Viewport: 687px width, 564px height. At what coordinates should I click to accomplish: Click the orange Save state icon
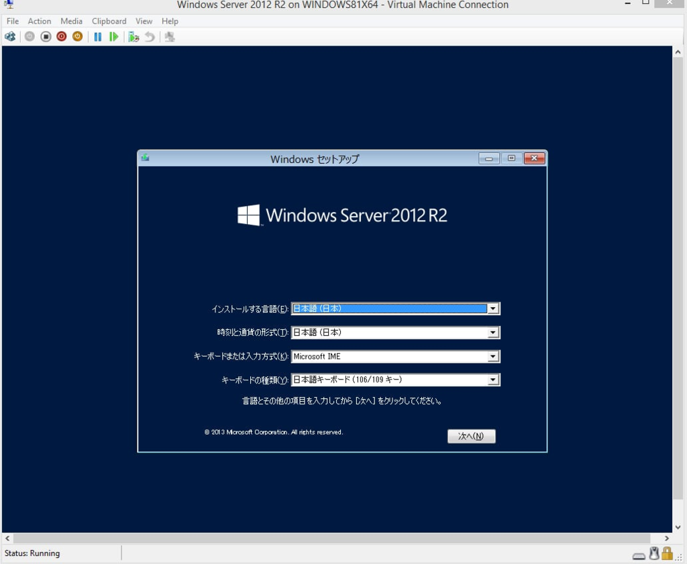78,37
